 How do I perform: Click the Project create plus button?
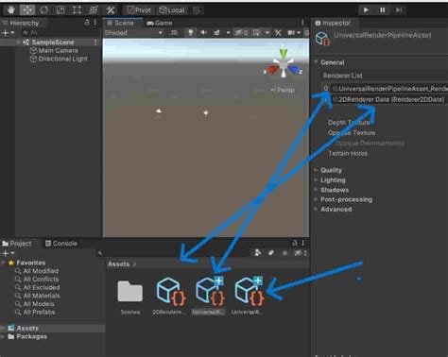click(6, 253)
